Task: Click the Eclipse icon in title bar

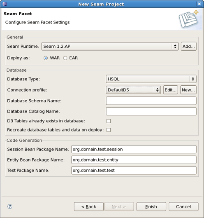Action: (5, 4)
